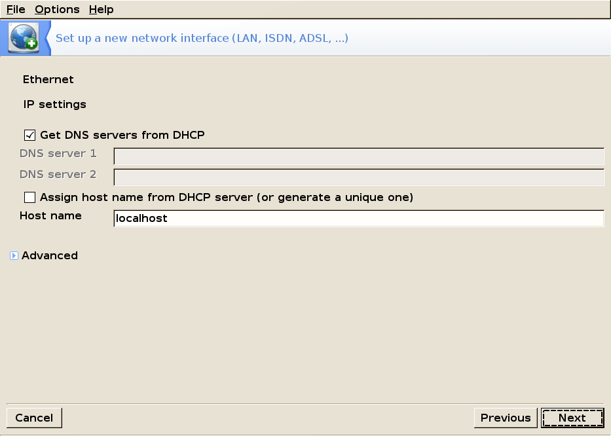Image resolution: width=611 pixels, height=436 pixels.
Task: Go back with the Previous button
Action: pos(506,418)
